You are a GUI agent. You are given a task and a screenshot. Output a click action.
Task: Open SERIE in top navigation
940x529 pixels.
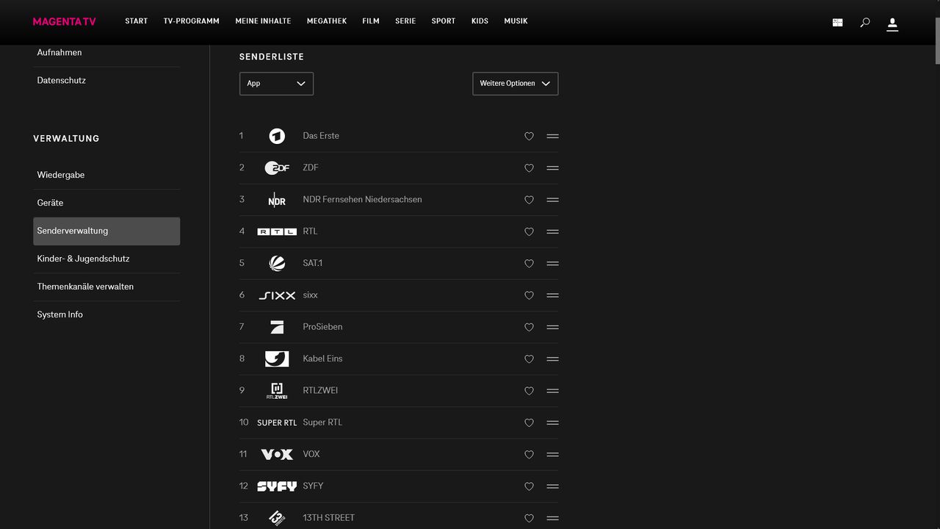(405, 21)
